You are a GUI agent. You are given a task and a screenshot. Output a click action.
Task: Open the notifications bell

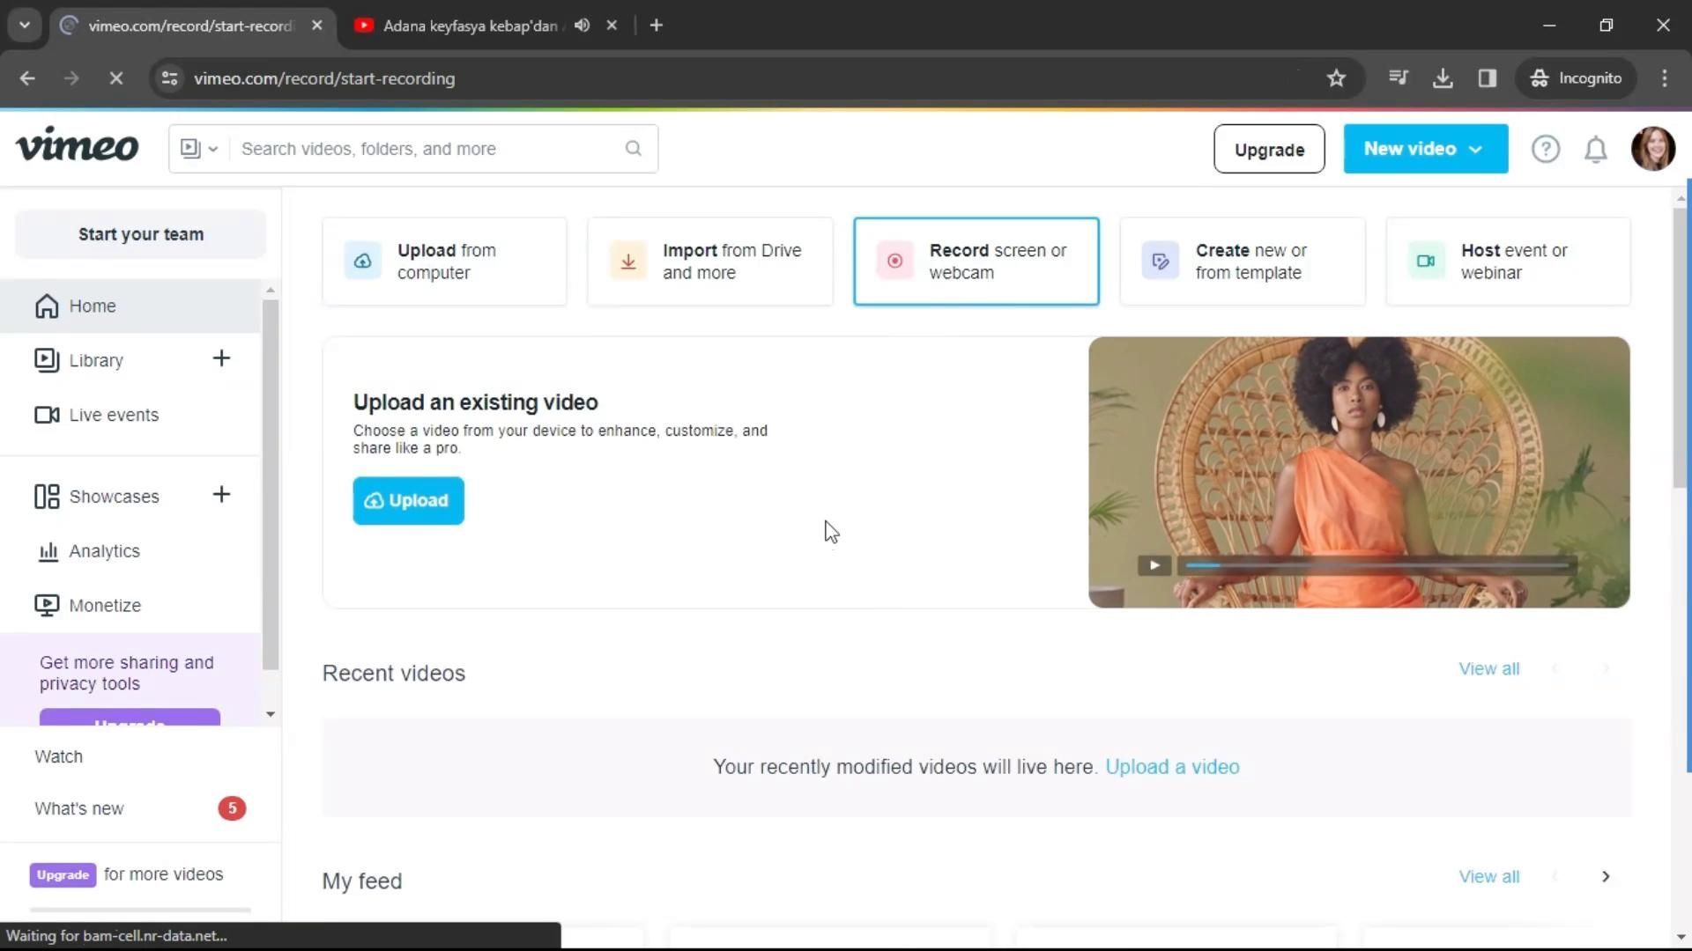coord(1595,149)
